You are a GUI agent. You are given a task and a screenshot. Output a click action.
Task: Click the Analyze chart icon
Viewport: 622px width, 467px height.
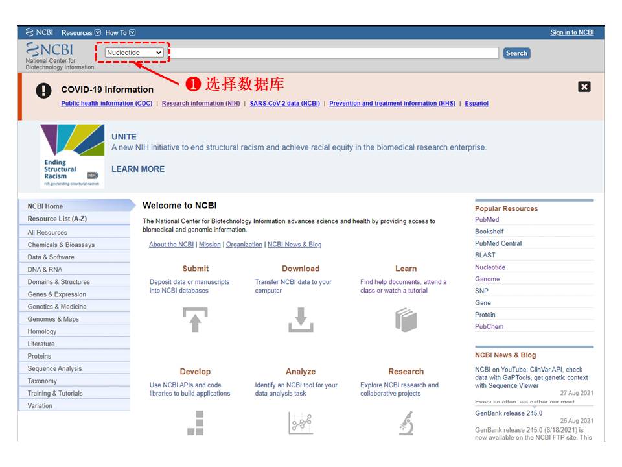301,423
